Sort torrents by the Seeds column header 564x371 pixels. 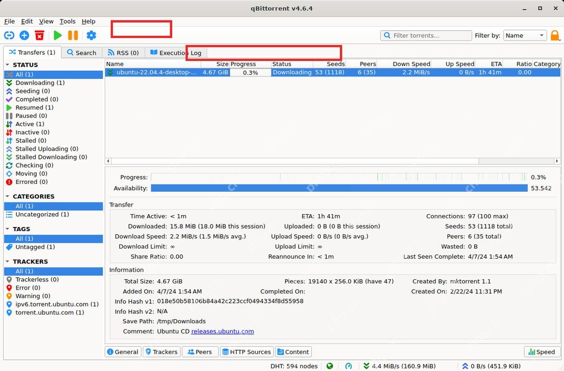[x=330, y=64]
